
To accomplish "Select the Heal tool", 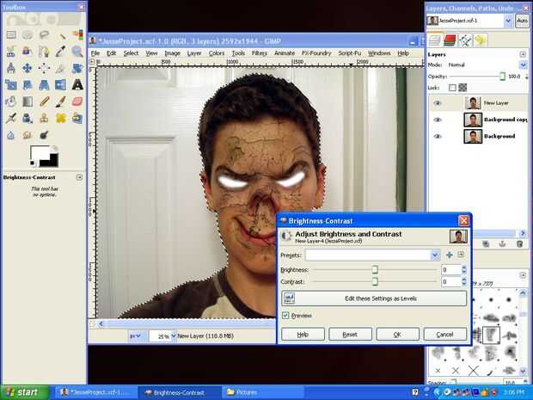I will 61,118.
